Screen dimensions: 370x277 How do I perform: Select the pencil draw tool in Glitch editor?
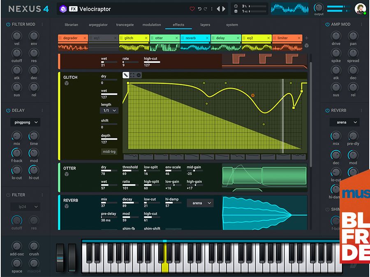point(126,75)
